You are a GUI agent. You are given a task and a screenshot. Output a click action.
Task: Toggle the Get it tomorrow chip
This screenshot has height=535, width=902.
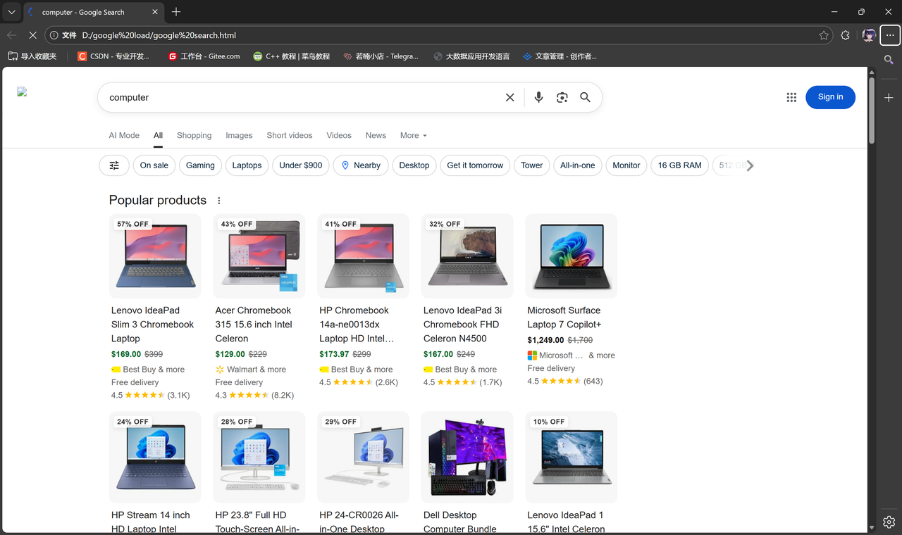pyautogui.click(x=475, y=165)
